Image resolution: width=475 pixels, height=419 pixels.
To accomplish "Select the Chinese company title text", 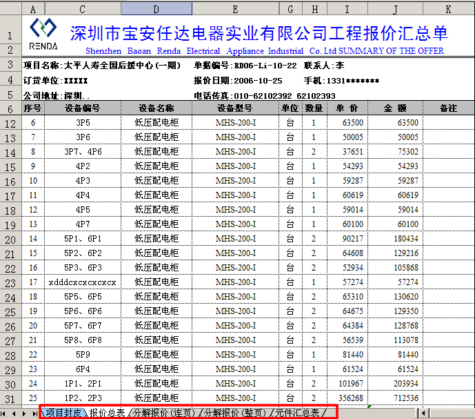I will point(259,33).
